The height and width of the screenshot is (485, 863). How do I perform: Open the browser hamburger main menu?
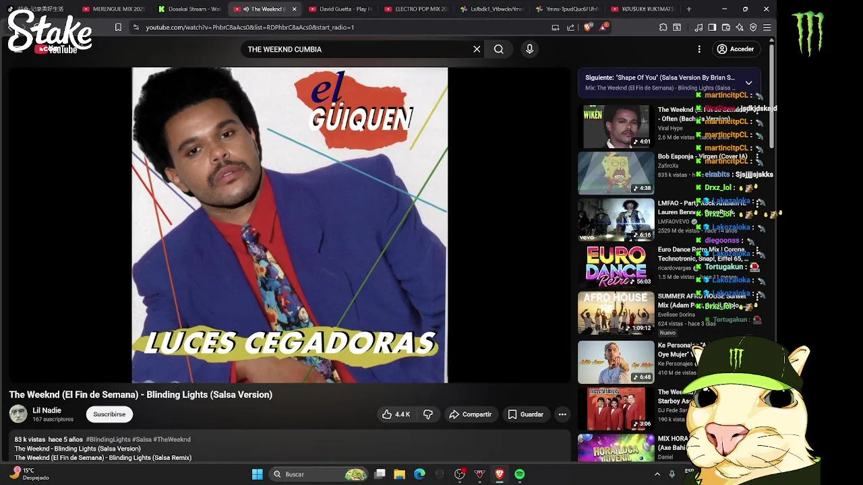(x=767, y=27)
